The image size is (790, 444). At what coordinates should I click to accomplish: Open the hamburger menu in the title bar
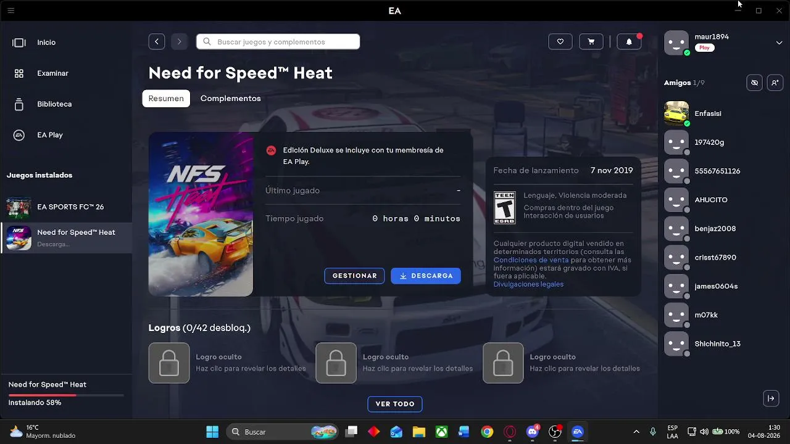(10, 10)
